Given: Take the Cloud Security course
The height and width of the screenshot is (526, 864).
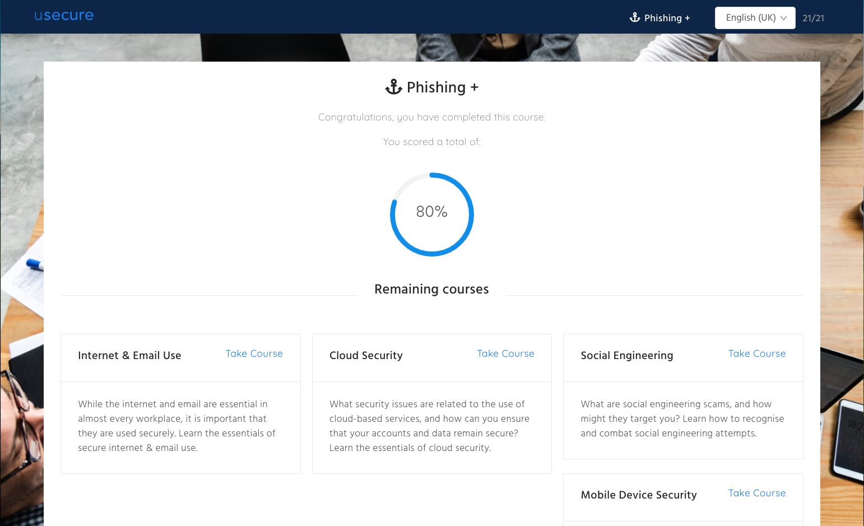Looking at the screenshot, I should [505, 353].
